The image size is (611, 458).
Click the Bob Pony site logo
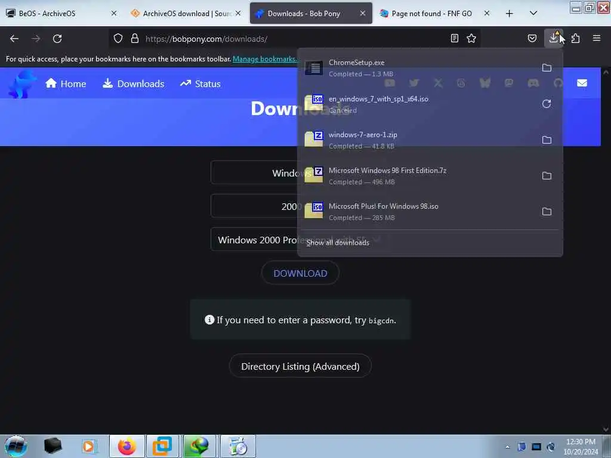coord(22,83)
